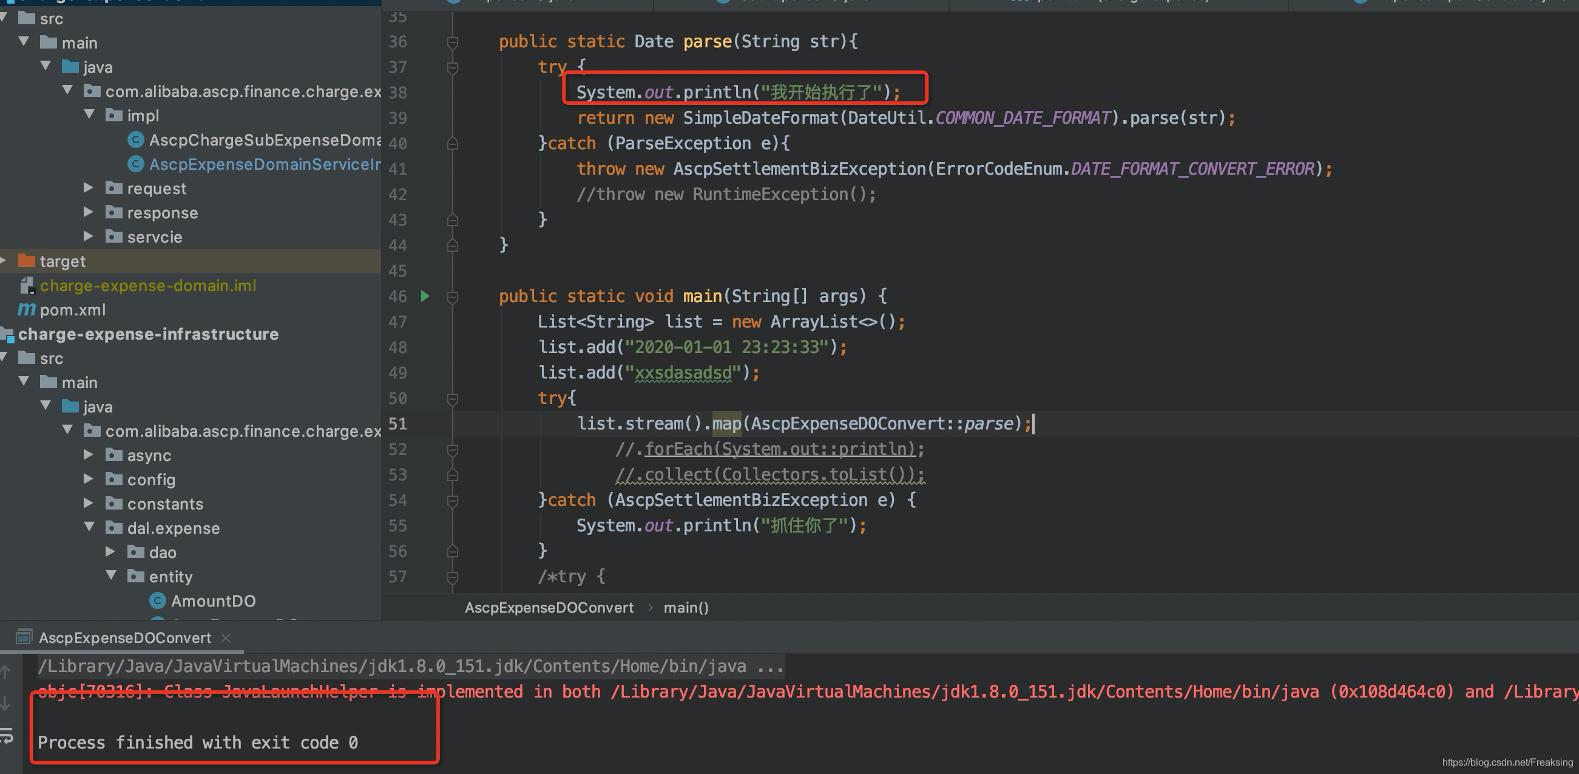Screen dimensions: 1579x774
Task: Open pom.xml in project tree
Action: click(72, 310)
